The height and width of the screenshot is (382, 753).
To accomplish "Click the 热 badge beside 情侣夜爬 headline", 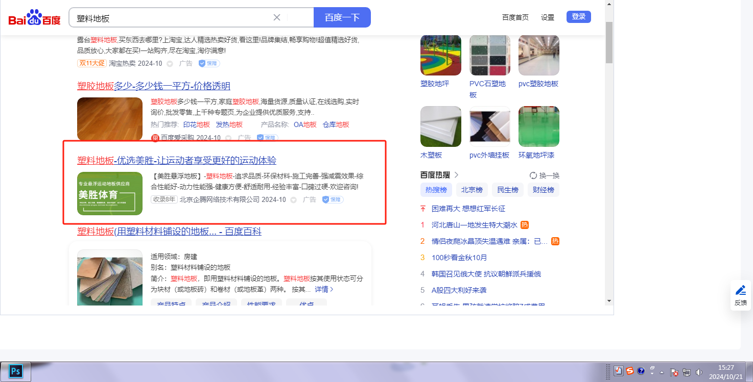I will pos(555,241).
